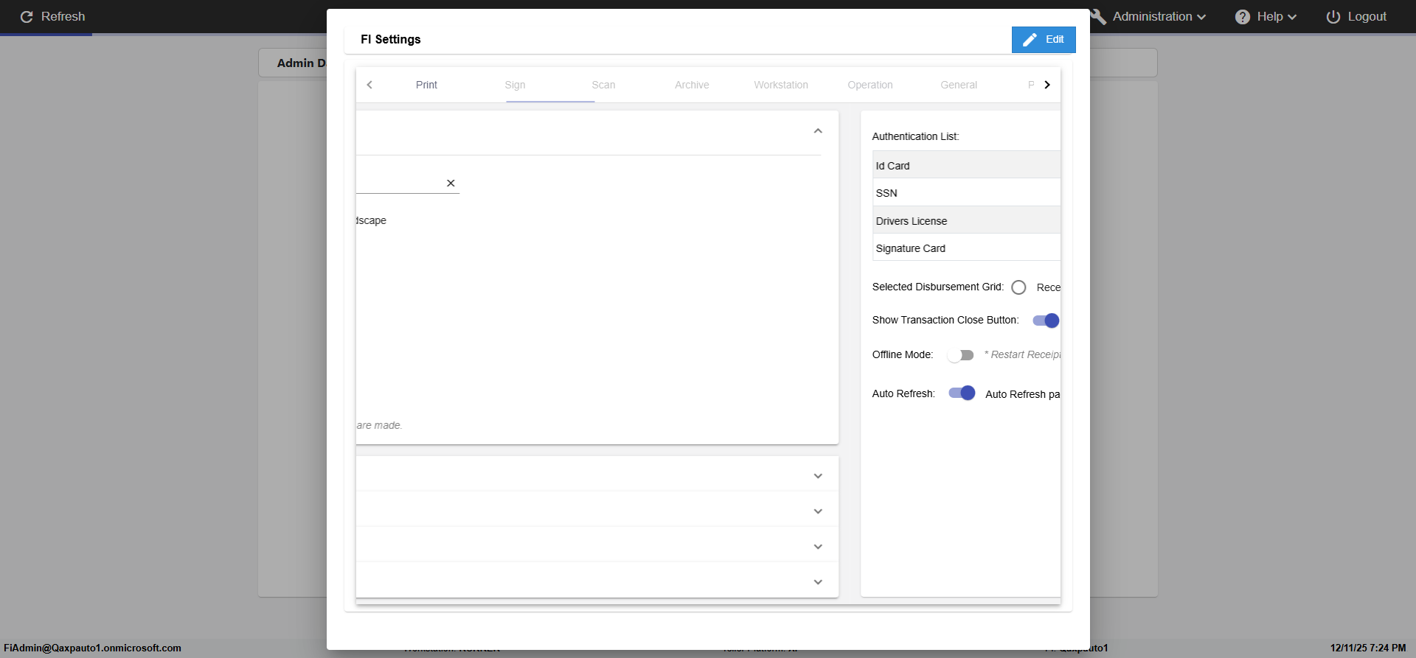Click the Administration wrench icon

(1098, 17)
